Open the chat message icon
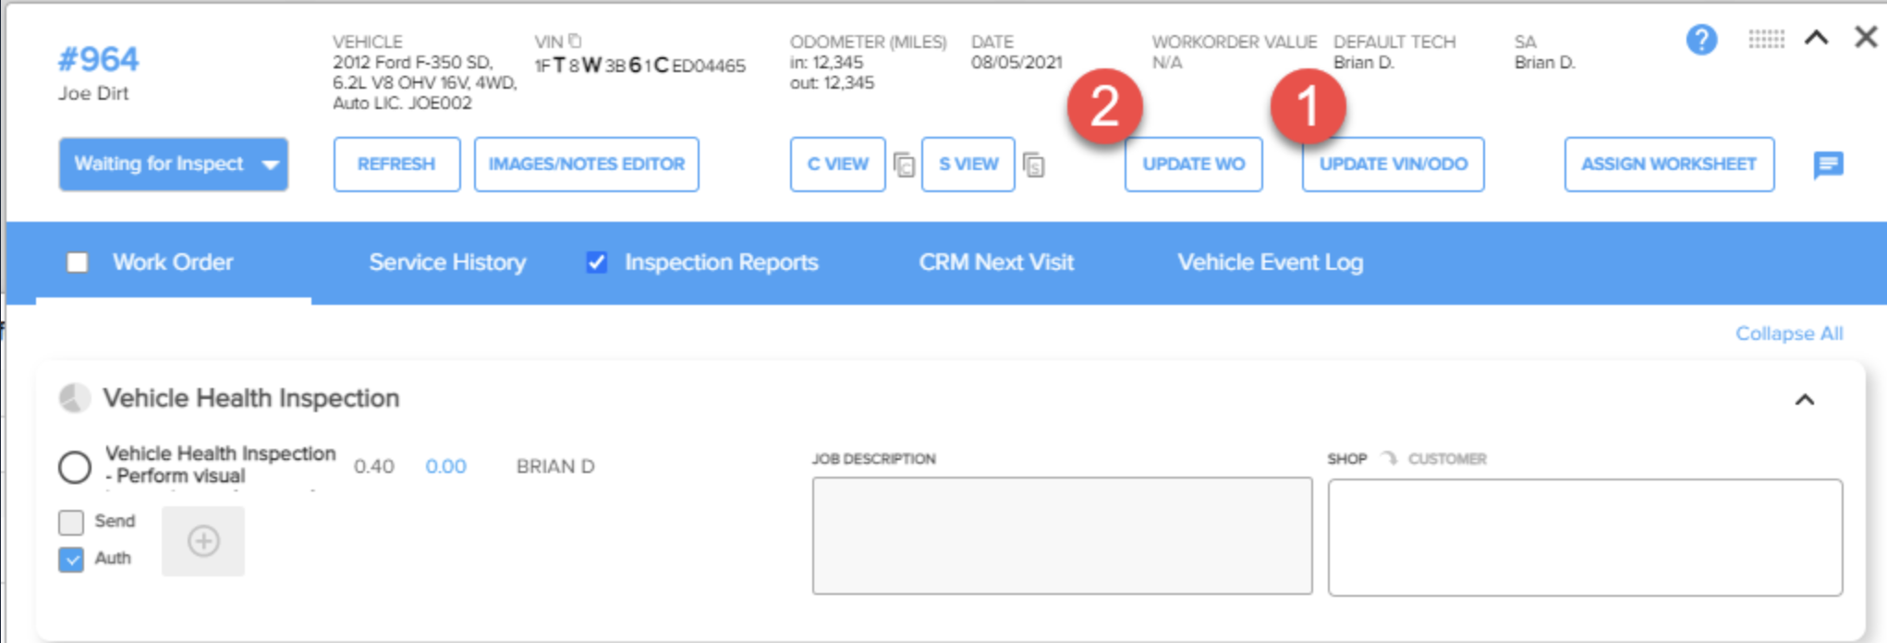Image resolution: width=1887 pixels, height=643 pixels. [x=1828, y=164]
